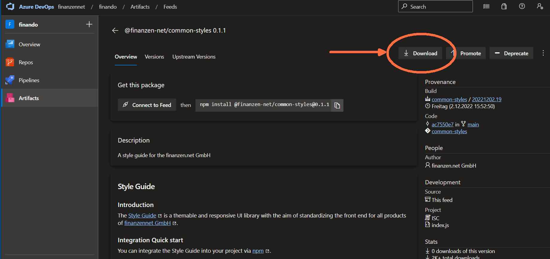The image size is (550, 259).
Task: Open the npm link in Integration Quick start
Action: (x=258, y=251)
